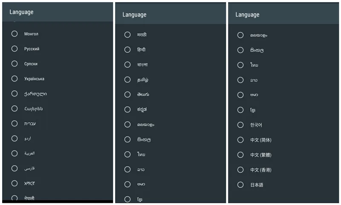Choose ไทย radio button in the list containing हिन्दी
341x205 pixels.
127,154
